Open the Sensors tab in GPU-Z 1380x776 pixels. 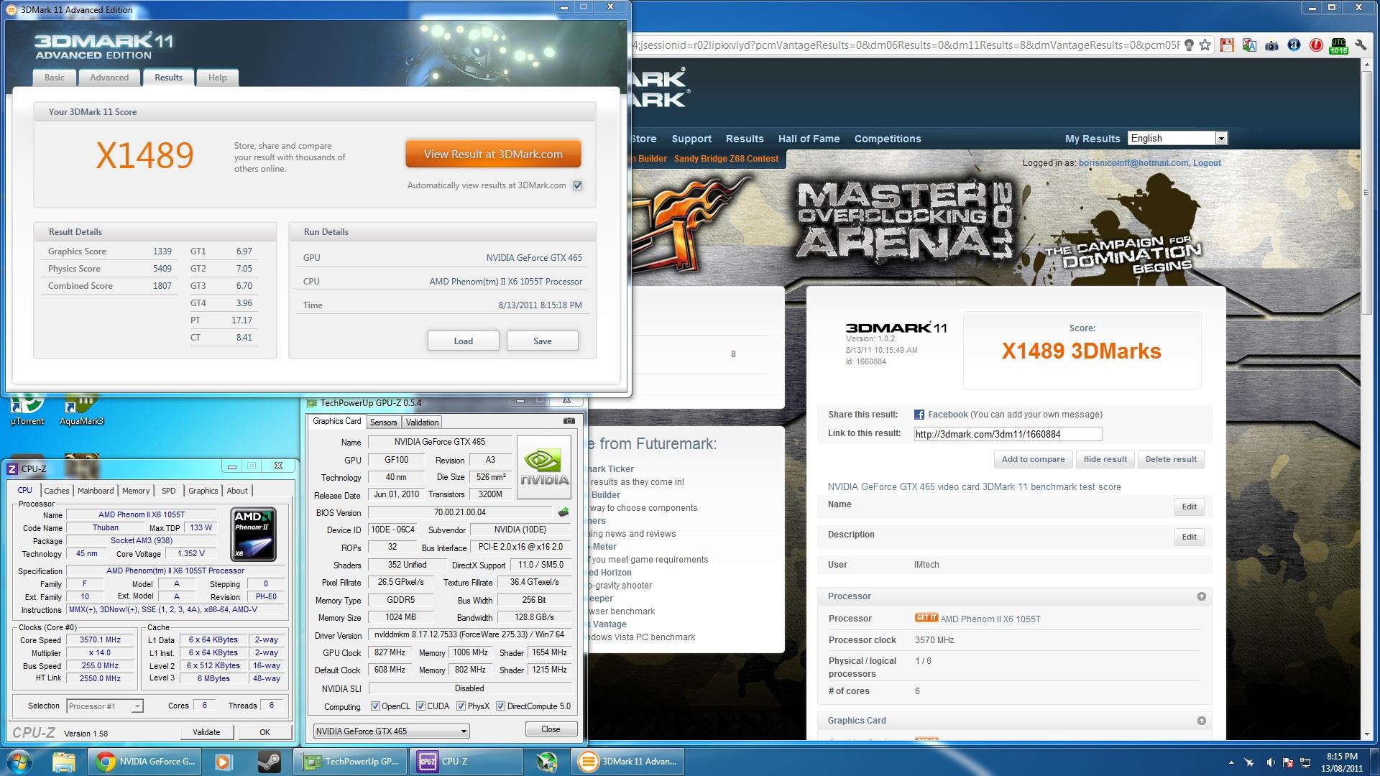pyautogui.click(x=383, y=422)
